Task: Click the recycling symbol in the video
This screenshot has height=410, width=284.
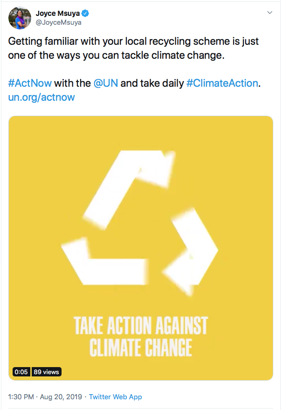Action: [139, 220]
